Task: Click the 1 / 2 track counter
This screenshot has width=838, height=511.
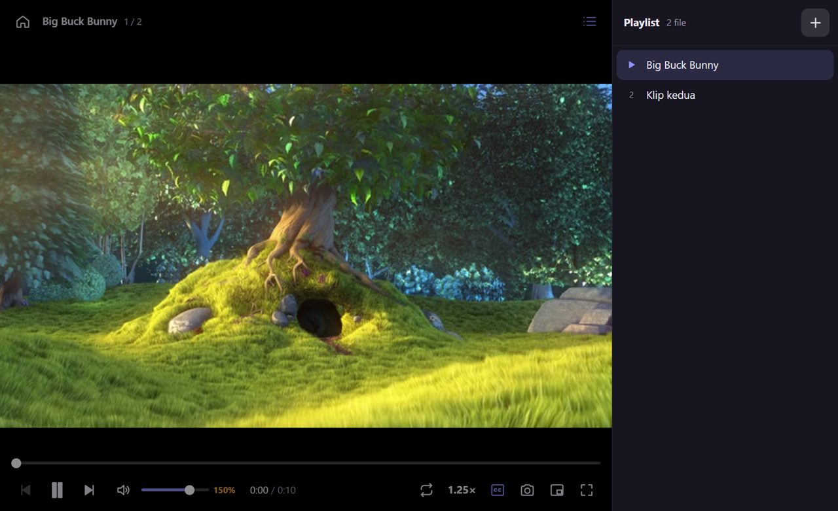Action: click(133, 22)
